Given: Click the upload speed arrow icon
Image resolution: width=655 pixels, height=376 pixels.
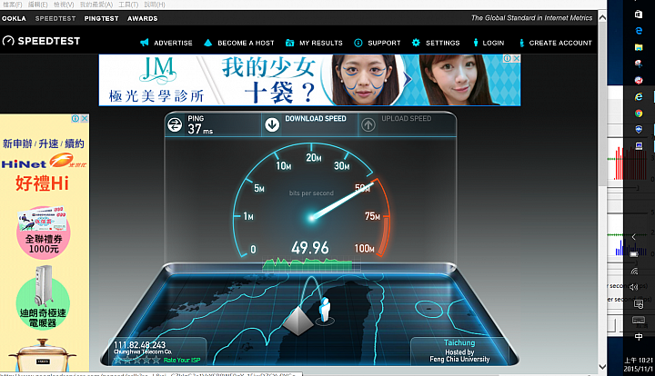Looking at the screenshot, I should pyautogui.click(x=368, y=124).
